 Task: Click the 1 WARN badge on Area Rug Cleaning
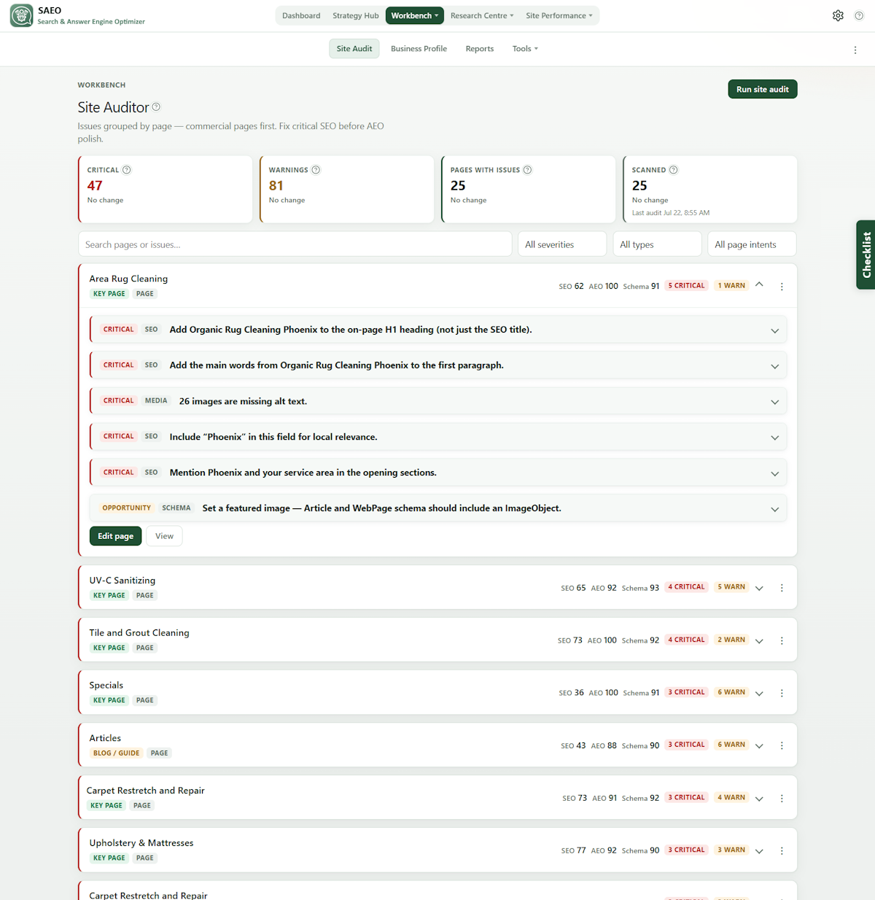(x=731, y=286)
